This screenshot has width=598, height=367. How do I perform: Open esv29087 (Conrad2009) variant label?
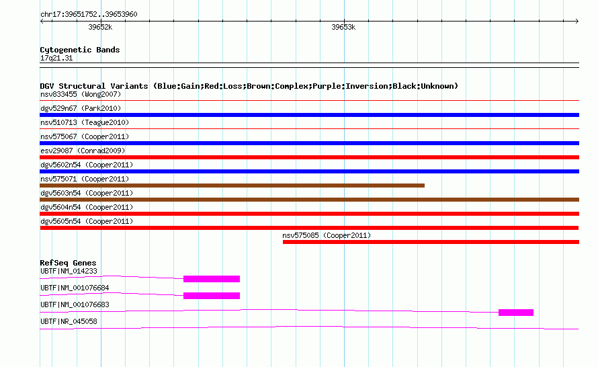click(x=83, y=151)
